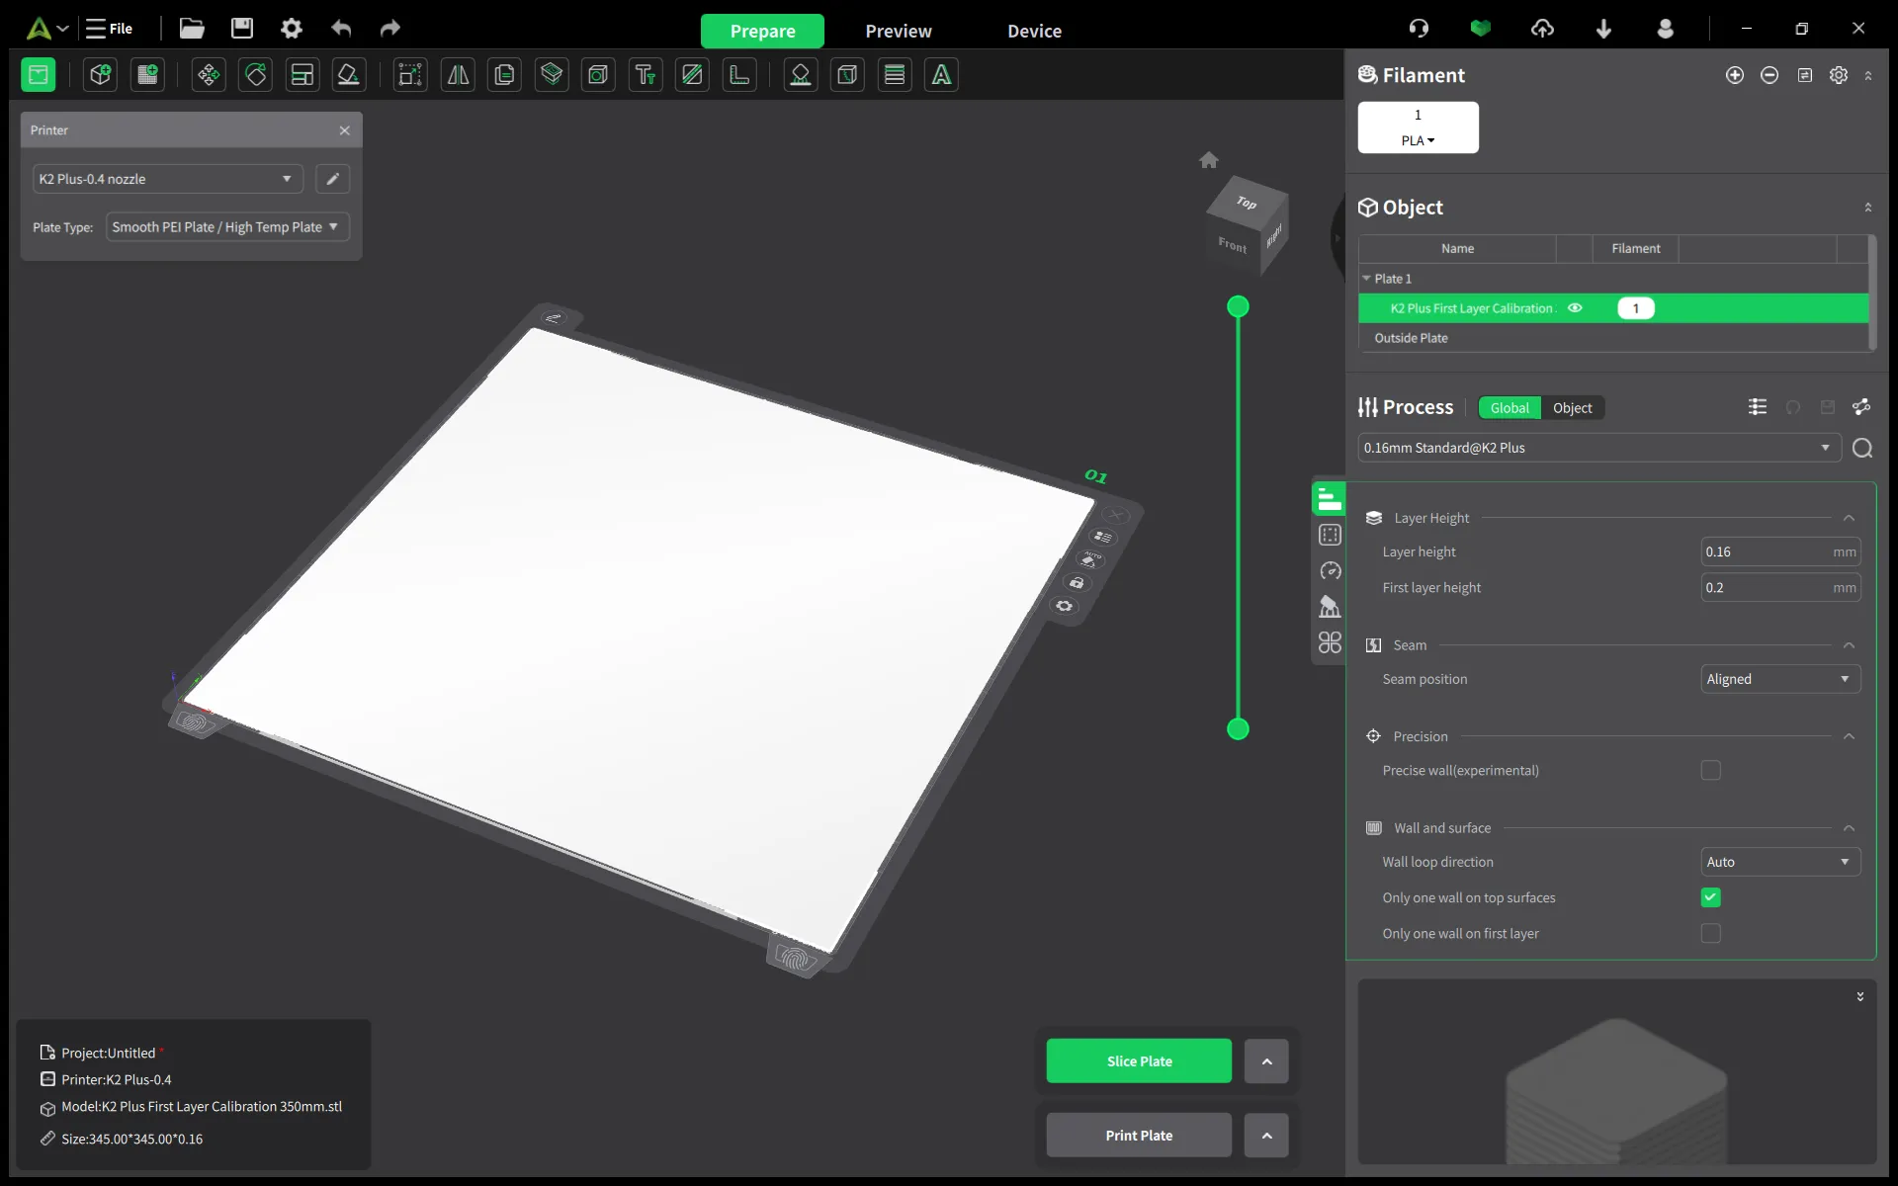Screen dimensions: 1898x1186
Task: Remove filament with minus icon
Action: [1769, 75]
